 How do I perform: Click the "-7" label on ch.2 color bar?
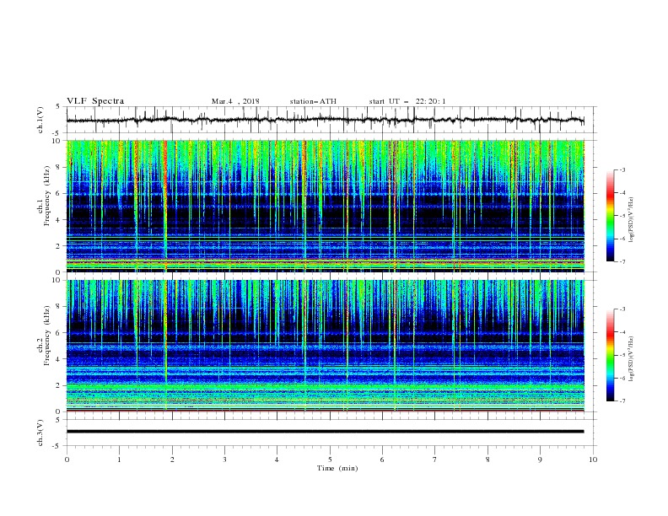point(622,401)
